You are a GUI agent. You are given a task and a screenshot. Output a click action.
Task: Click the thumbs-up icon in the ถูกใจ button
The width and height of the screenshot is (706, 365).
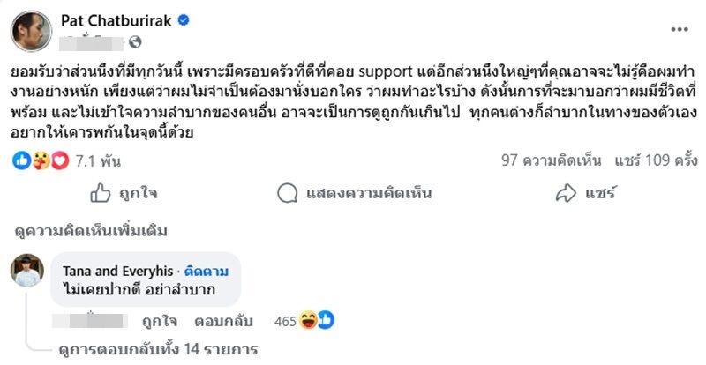pyautogui.click(x=101, y=192)
